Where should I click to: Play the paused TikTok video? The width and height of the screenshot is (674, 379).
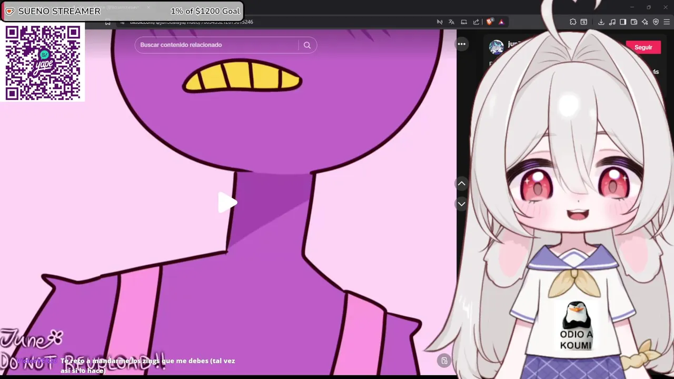click(227, 203)
